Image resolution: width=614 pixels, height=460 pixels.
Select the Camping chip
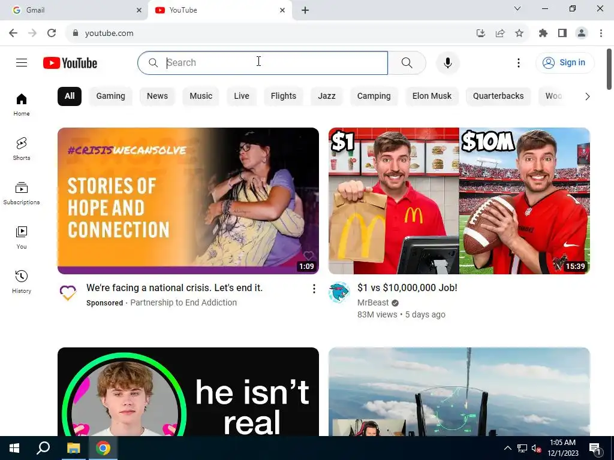pyautogui.click(x=374, y=96)
